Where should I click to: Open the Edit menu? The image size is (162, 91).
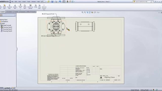(16, 2)
